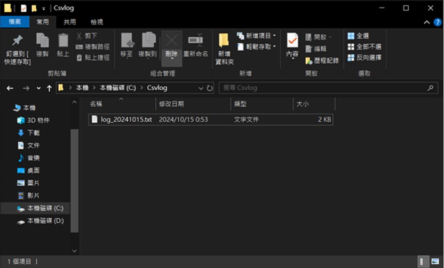Click the Paste icon in ribbon
Viewport: 444px width, 268px height.
click(63, 42)
